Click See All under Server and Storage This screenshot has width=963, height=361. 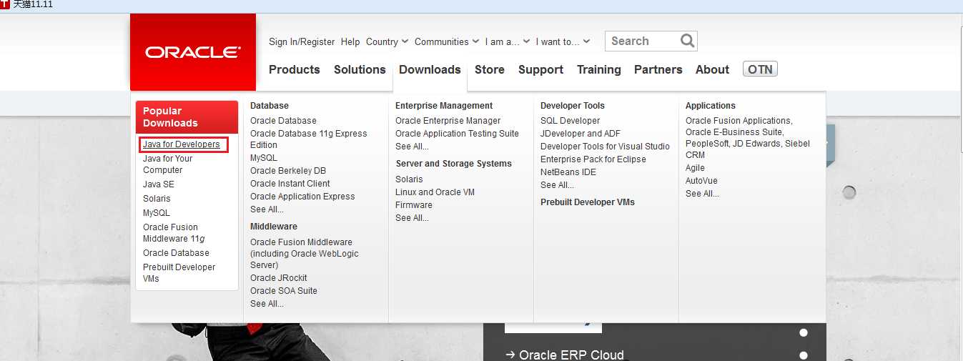click(412, 218)
